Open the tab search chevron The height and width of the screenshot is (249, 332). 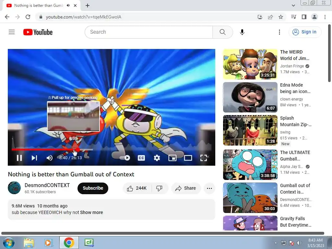(x=293, y=6)
